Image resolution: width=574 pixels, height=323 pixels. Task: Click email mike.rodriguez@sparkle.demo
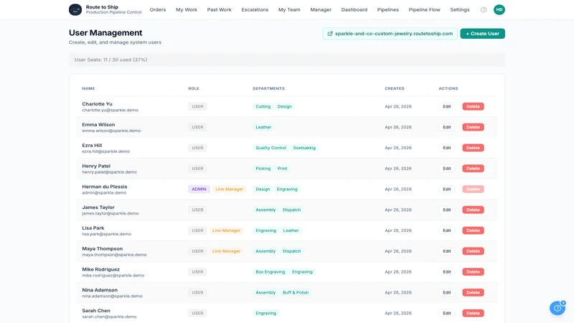pos(113,276)
